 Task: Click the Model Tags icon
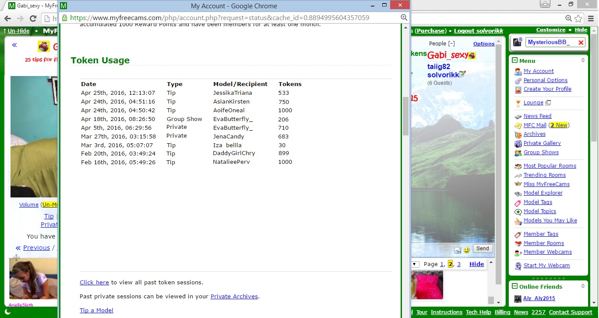coord(518,202)
